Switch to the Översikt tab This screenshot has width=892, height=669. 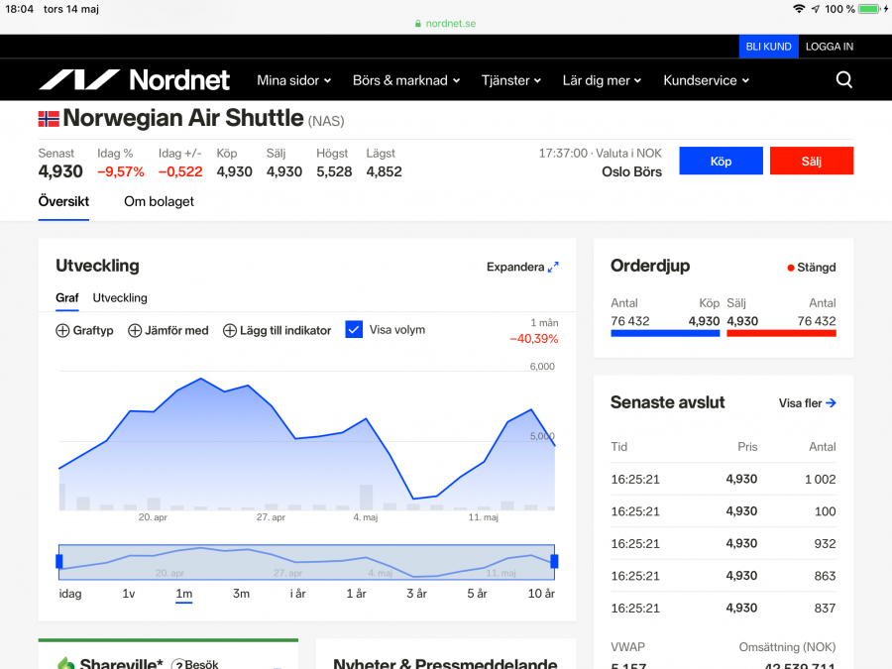pyautogui.click(x=63, y=201)
